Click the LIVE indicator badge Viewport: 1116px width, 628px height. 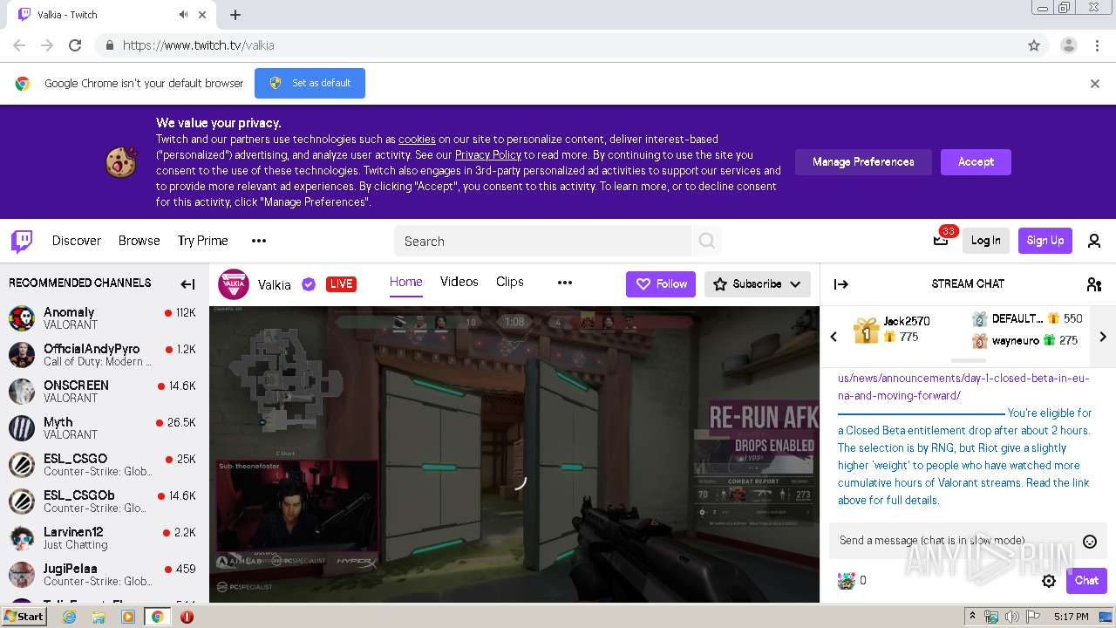(x=341, y=284)
